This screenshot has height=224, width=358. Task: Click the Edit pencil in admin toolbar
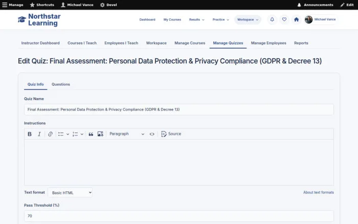click(x=347, y=5)
